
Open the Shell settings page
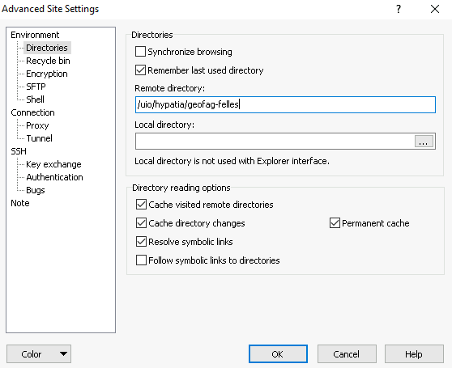(35, 99)
